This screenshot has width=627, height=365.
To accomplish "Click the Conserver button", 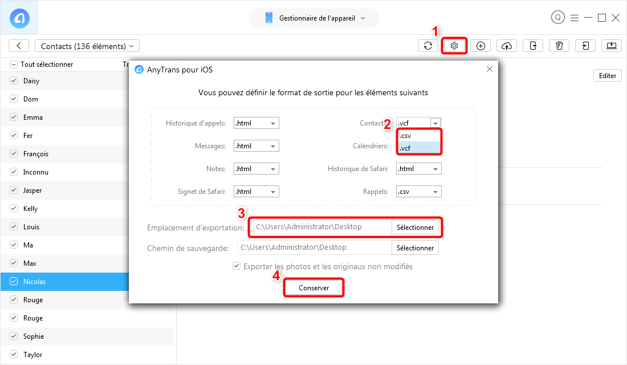I will tap(314, 288).
